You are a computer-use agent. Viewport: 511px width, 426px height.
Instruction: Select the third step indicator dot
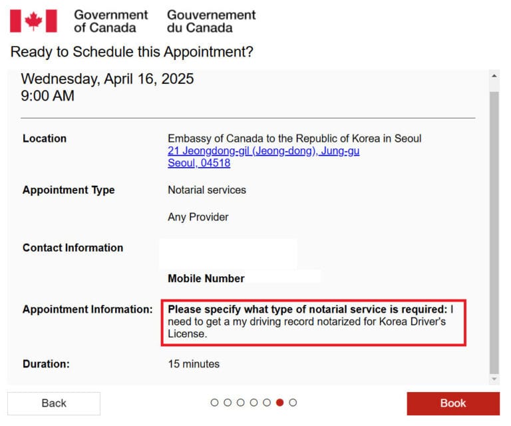pyautogui.click(x=240, y=403)
